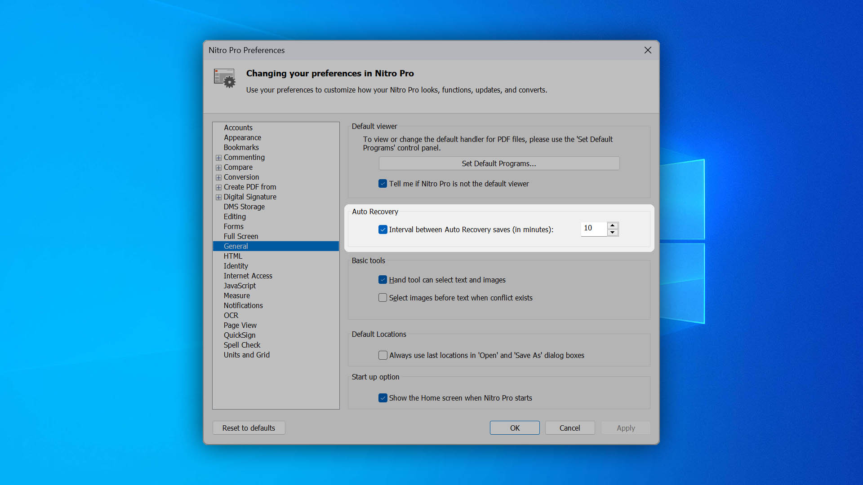The image size is (863, 485).
Task: Expand the Conversion tree node
Action: click(x=218, y=177)
